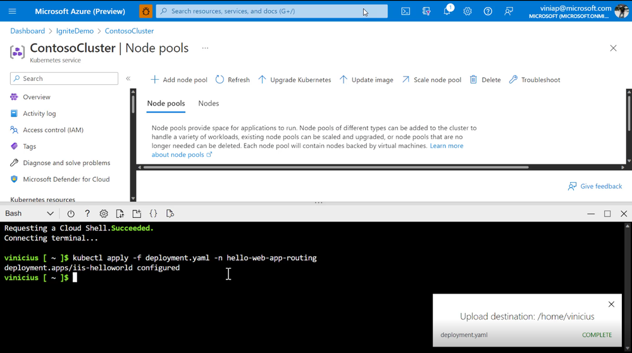Click the orange bug report icon

tap(146, 11)
